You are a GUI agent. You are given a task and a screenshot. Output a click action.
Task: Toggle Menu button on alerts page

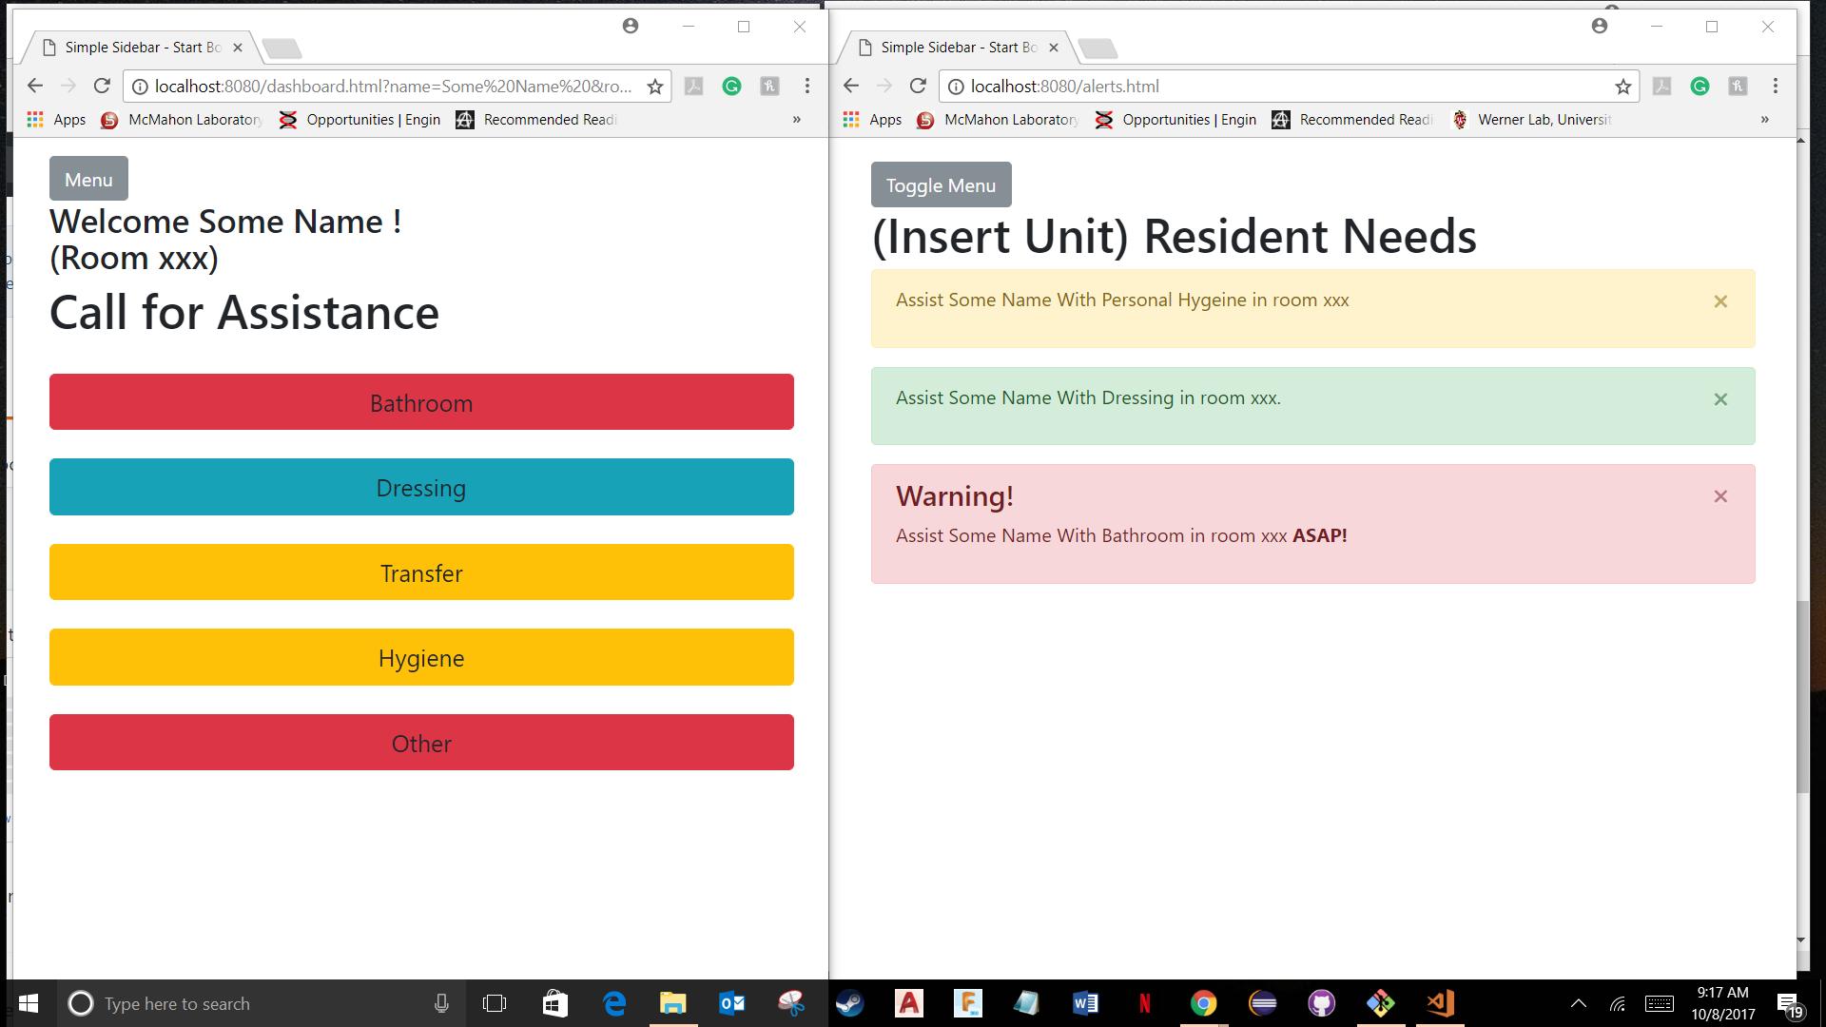click(x=941, y=185)
